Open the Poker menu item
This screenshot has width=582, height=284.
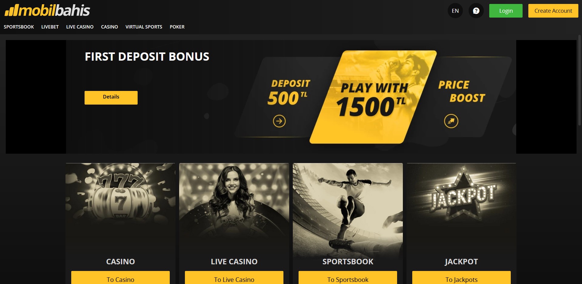point(177,27)
